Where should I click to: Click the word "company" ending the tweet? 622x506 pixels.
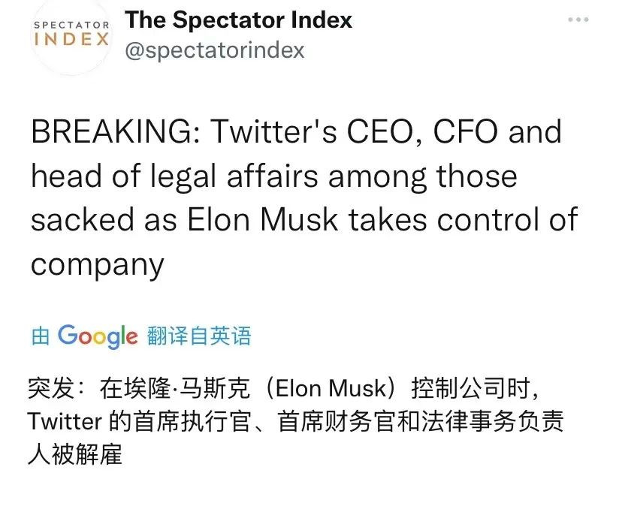coord(97,264)
